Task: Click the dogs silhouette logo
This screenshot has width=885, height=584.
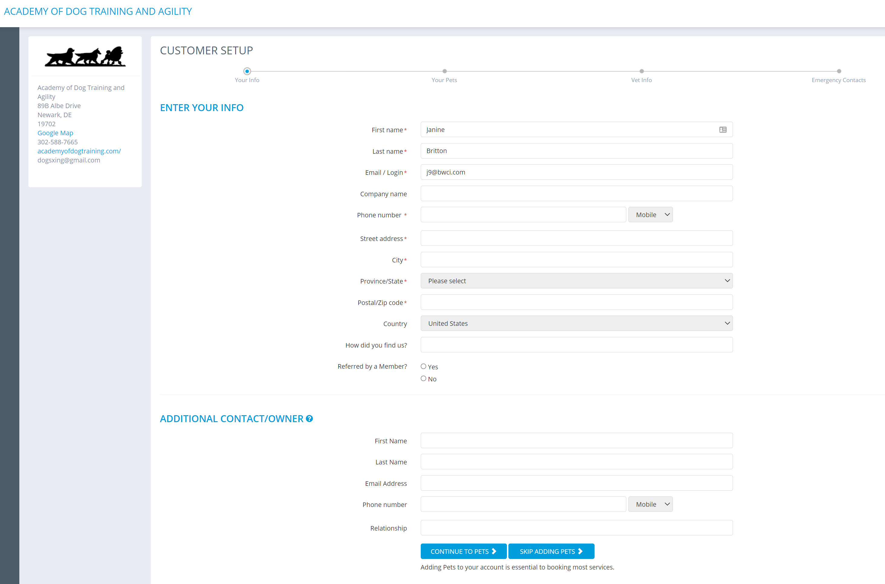Action: click(x=85, y=57)
